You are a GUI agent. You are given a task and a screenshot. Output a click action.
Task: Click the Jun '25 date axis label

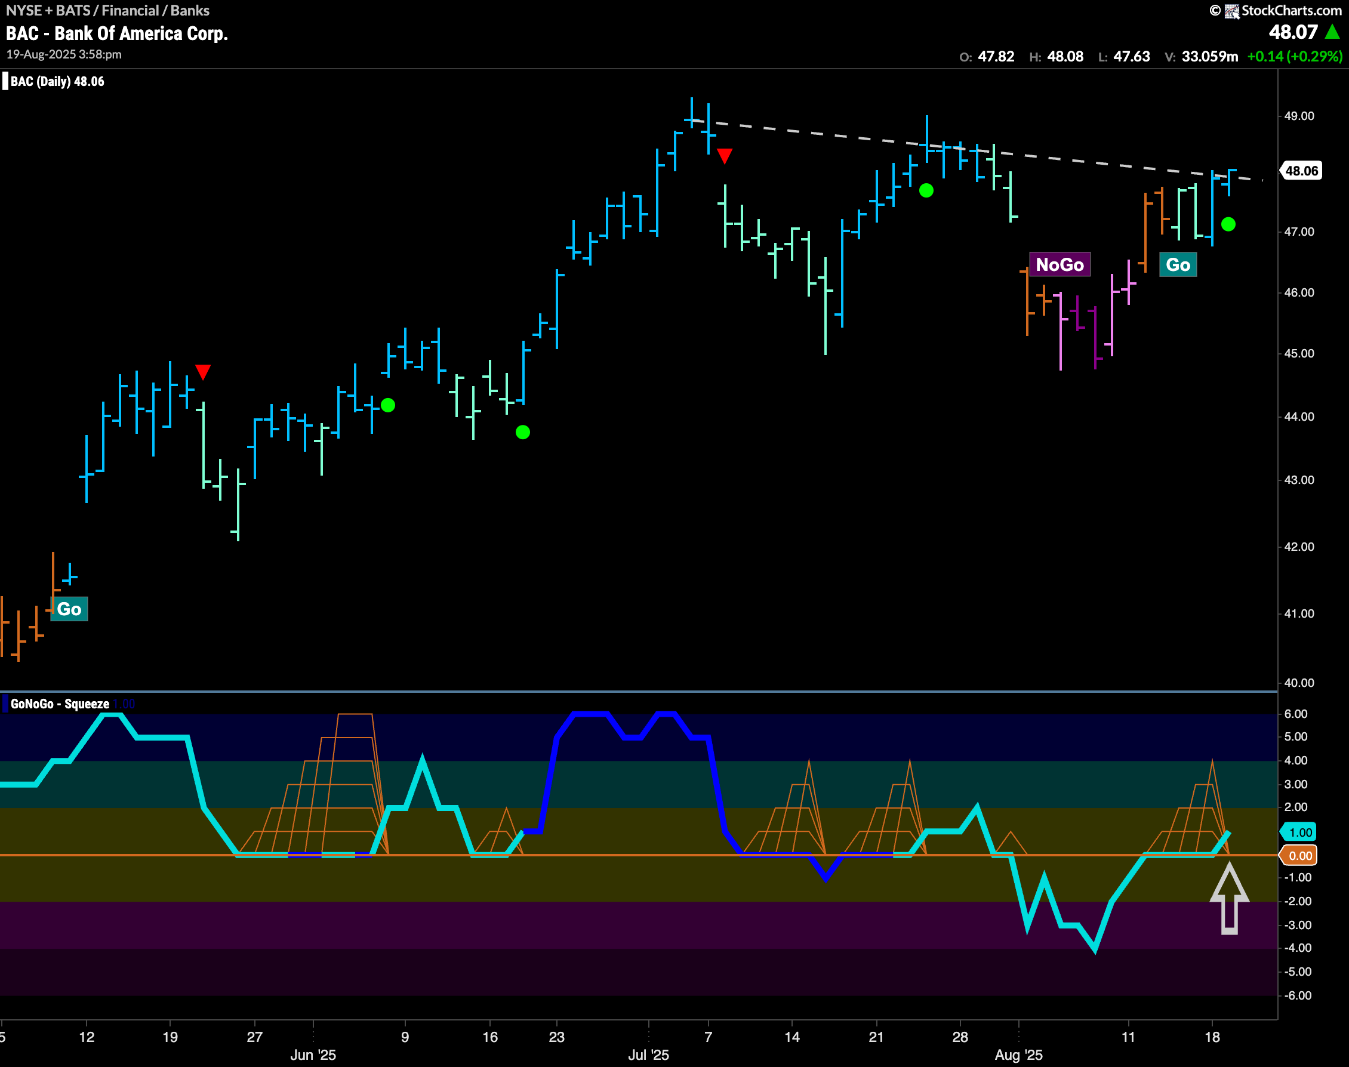tap(313, 1055)
